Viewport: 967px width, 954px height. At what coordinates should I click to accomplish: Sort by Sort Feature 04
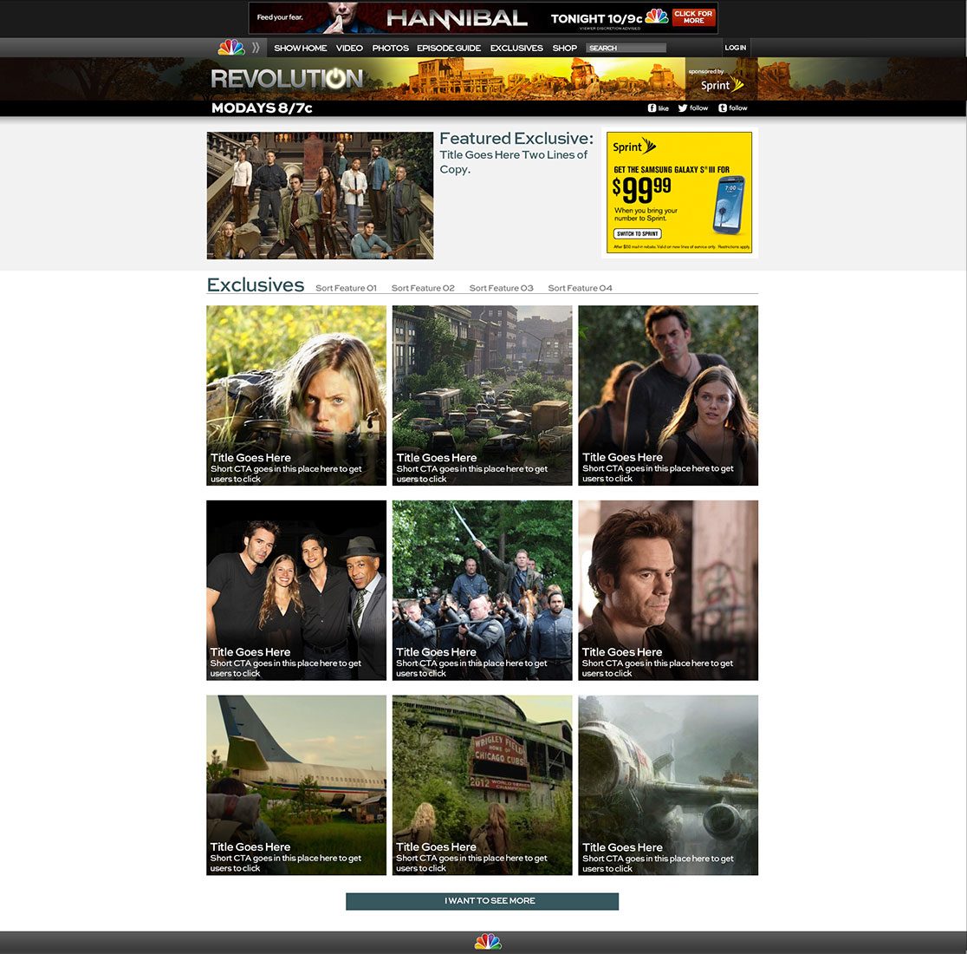point(581,288)
